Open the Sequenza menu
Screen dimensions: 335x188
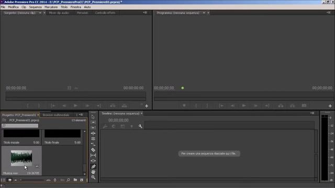(36, 7)
